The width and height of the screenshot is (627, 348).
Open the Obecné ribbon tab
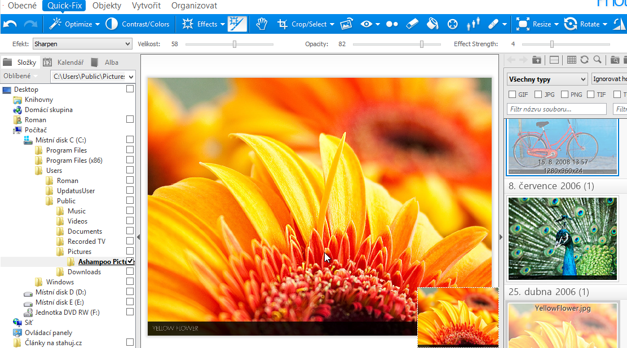(x=22, y=6)
